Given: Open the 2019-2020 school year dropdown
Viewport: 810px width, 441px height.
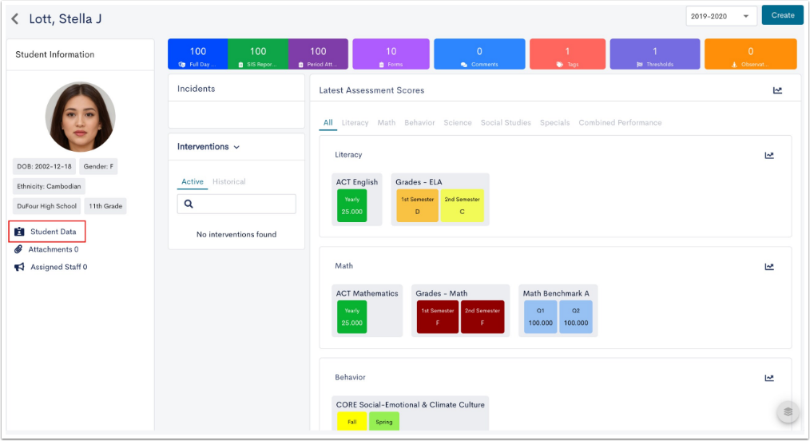Looking at the screenshot, I should [721, 17].
